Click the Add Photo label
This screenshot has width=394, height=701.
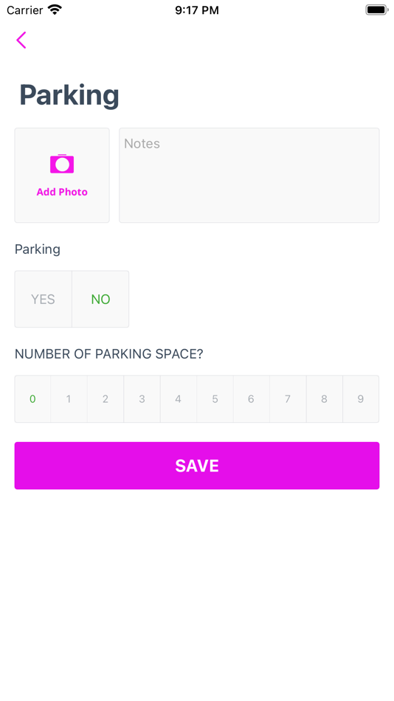point(62,192)
